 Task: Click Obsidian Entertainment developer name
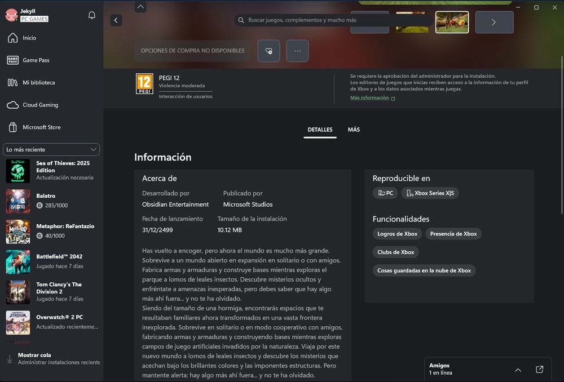[175, 205]
